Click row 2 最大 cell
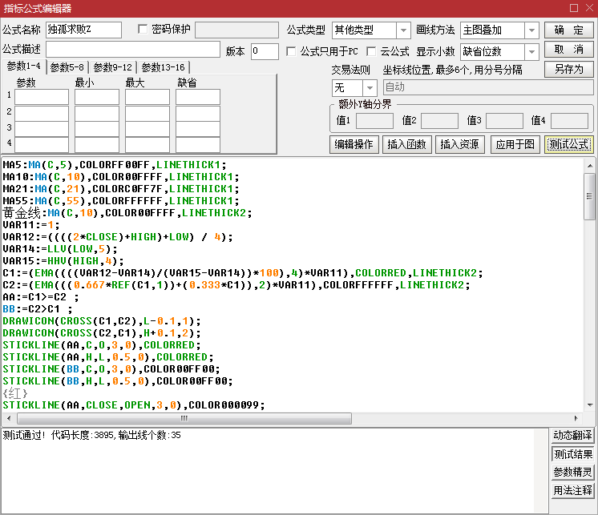The height and width of the screenshot is (515, 598). (x=147, y=113)
